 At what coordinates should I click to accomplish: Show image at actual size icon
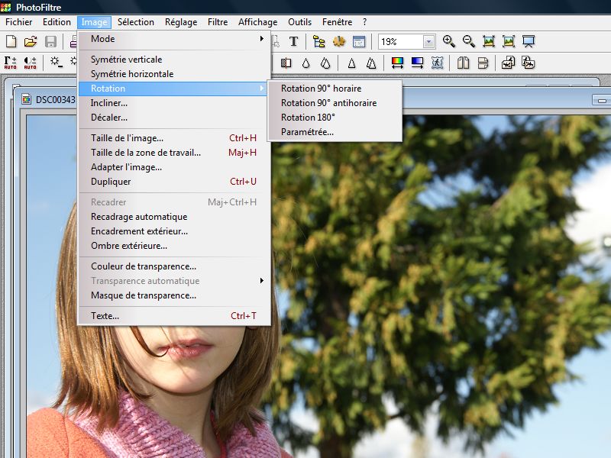(489, 41)
